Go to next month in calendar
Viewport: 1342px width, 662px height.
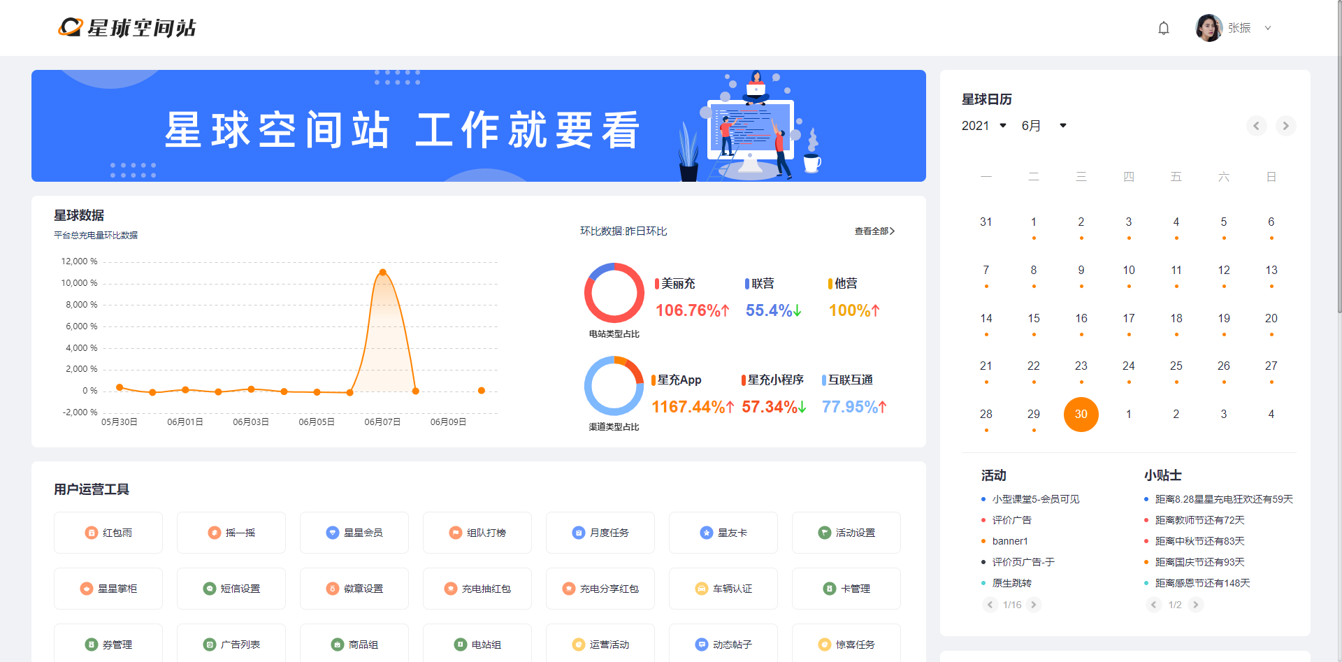tap(1285, 126)
